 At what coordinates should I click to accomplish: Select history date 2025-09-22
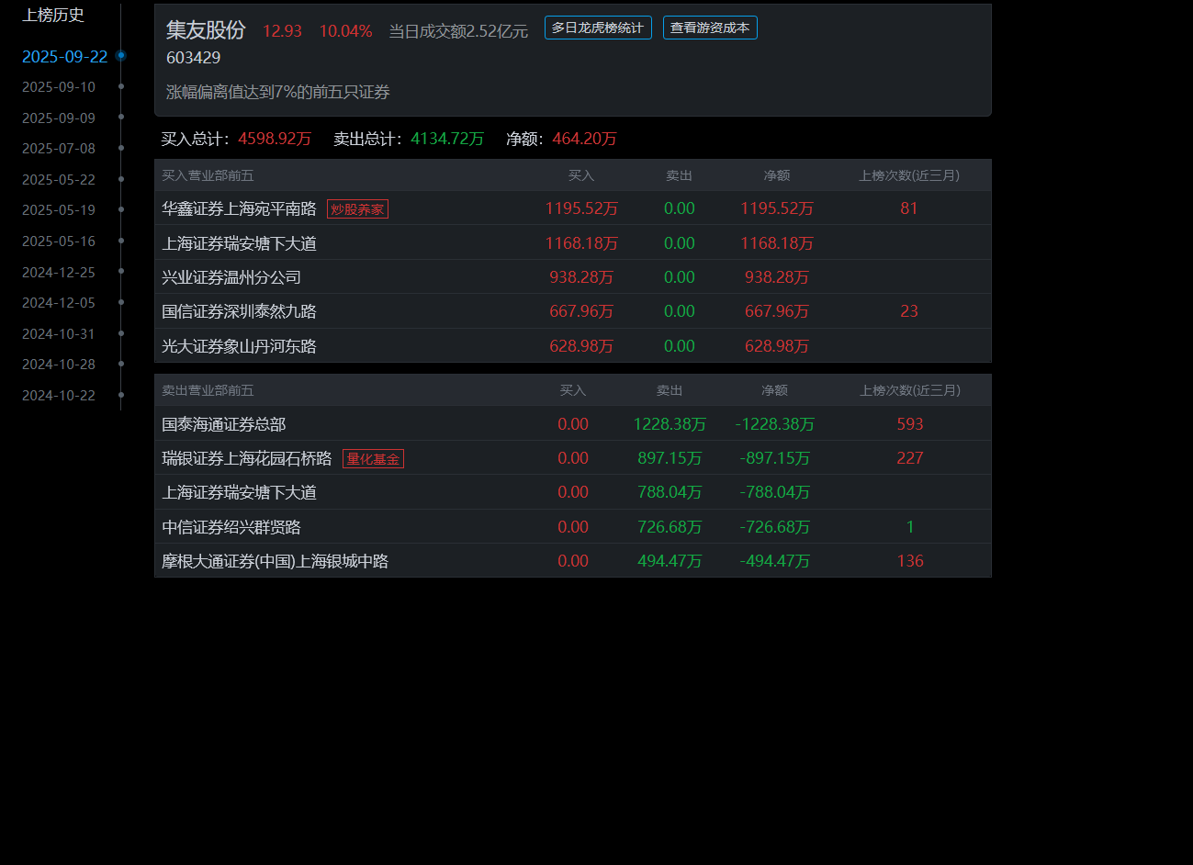(x=64, y=56)
